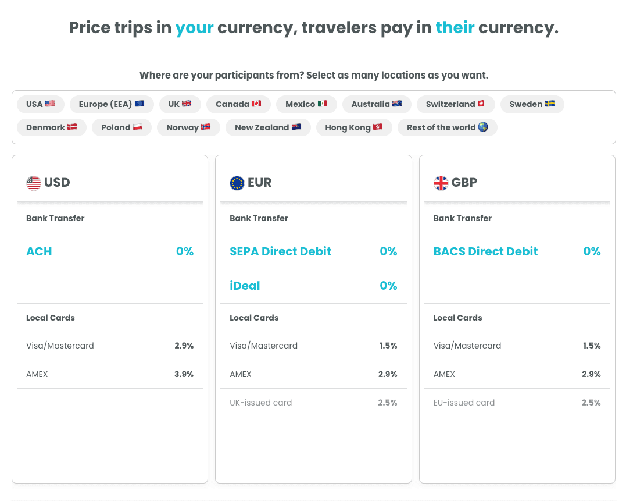Click the ACH bank transfer option
Viewport: 626px width, 501px height.
coord(39,251)
